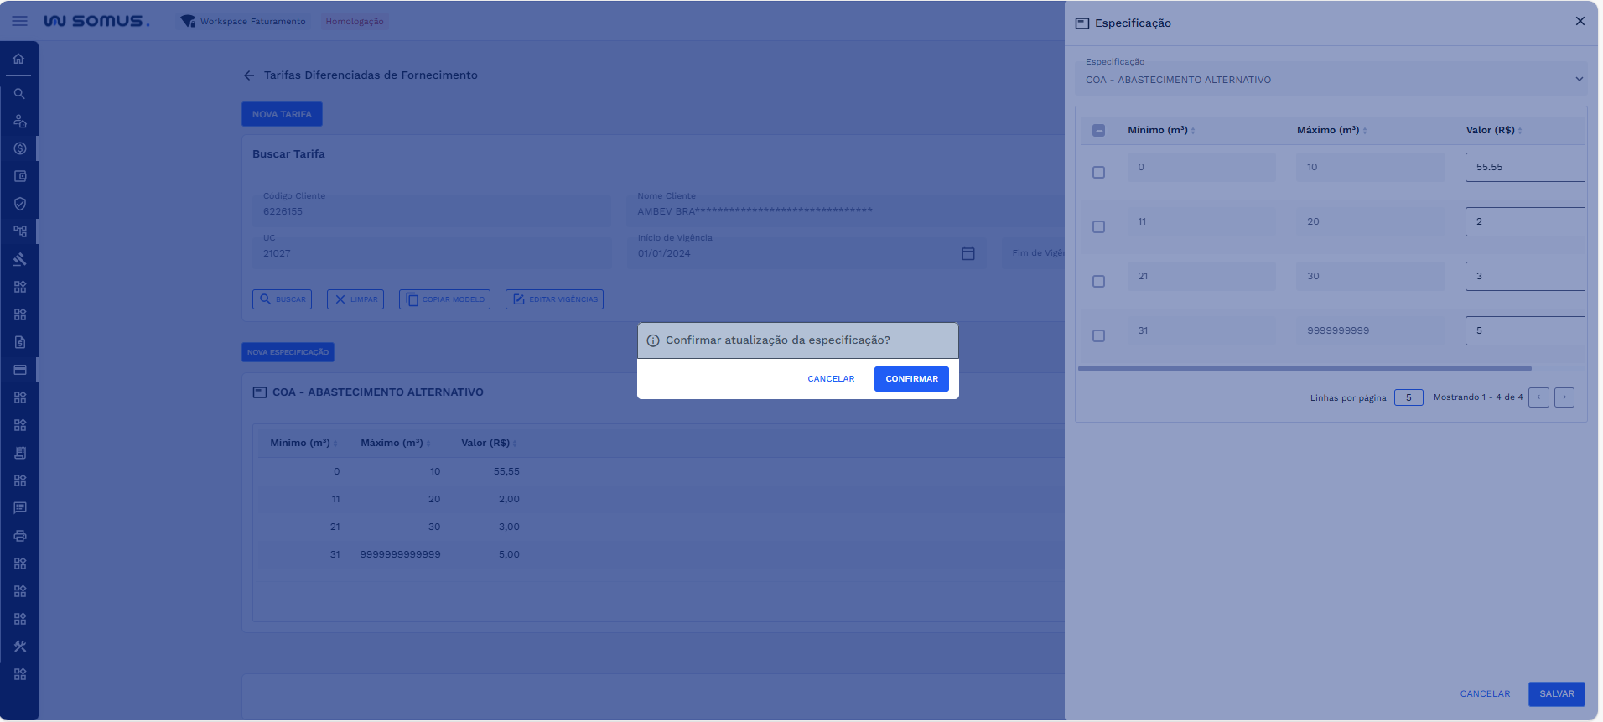Click the home icon in the sidebar
This screenshot has width=1603, height=722.
point(19,59)
